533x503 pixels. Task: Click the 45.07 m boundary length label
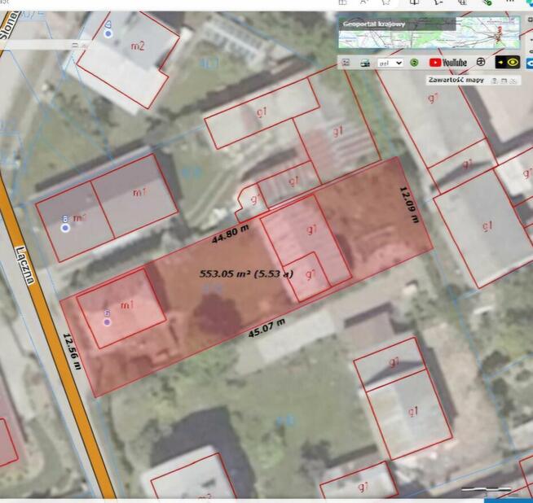tap(268, 326)
